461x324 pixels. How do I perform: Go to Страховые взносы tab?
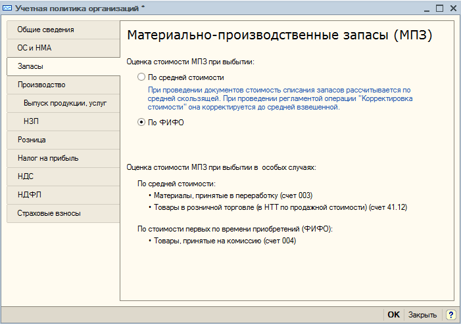click(63, 213)
